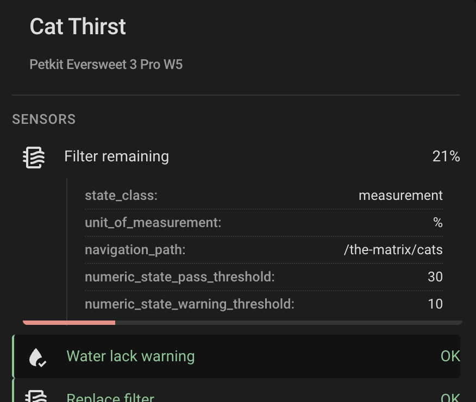
Task: Select the numeric_state_pass_threshold row
Action: pyautogui.click(x=264, y=277)
